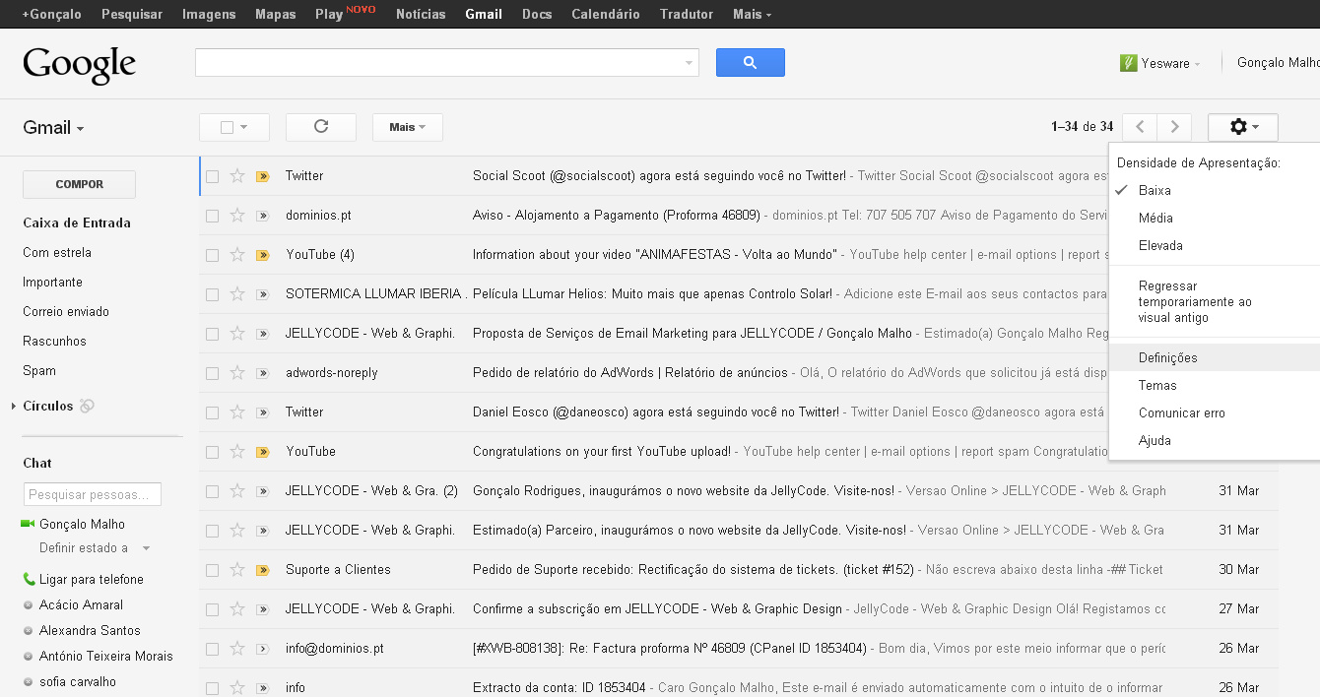Image resolution: width=1320 pixels, height=697 pixels.
Task: Toggle importance marker on dominios.pt Aviso email
Action: click(262, 216)
